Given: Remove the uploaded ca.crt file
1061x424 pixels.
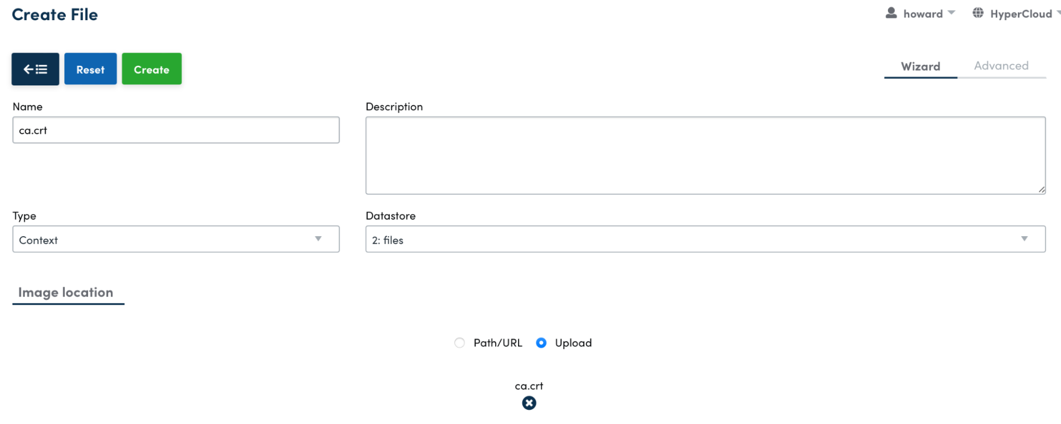Looking at the screenshot, I should tap(529, 403).
